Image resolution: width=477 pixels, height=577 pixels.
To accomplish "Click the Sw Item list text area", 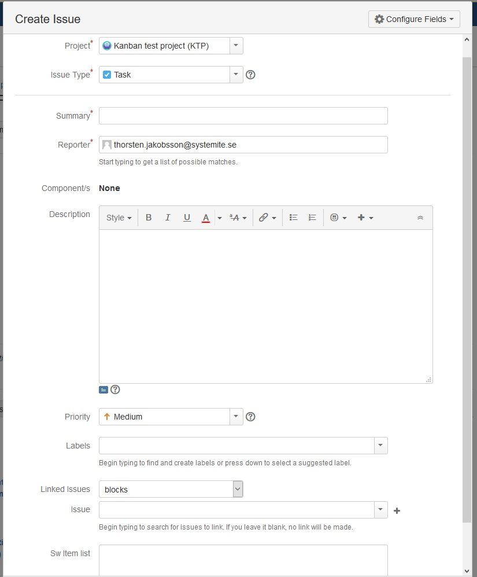I will click(243, 560).
